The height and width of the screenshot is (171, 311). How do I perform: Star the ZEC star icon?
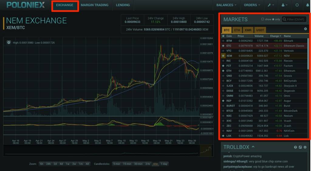coord(223,126)
